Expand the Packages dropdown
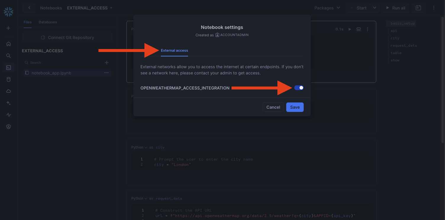Viewport: 445px width, 220px height. [x=327, y=8]
